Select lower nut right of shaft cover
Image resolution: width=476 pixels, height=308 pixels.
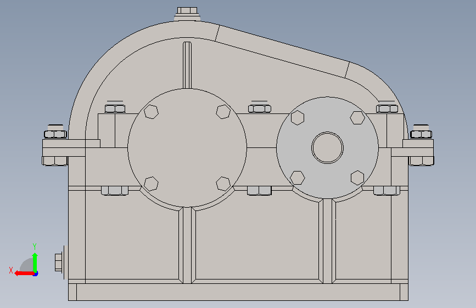pos(387,191)
